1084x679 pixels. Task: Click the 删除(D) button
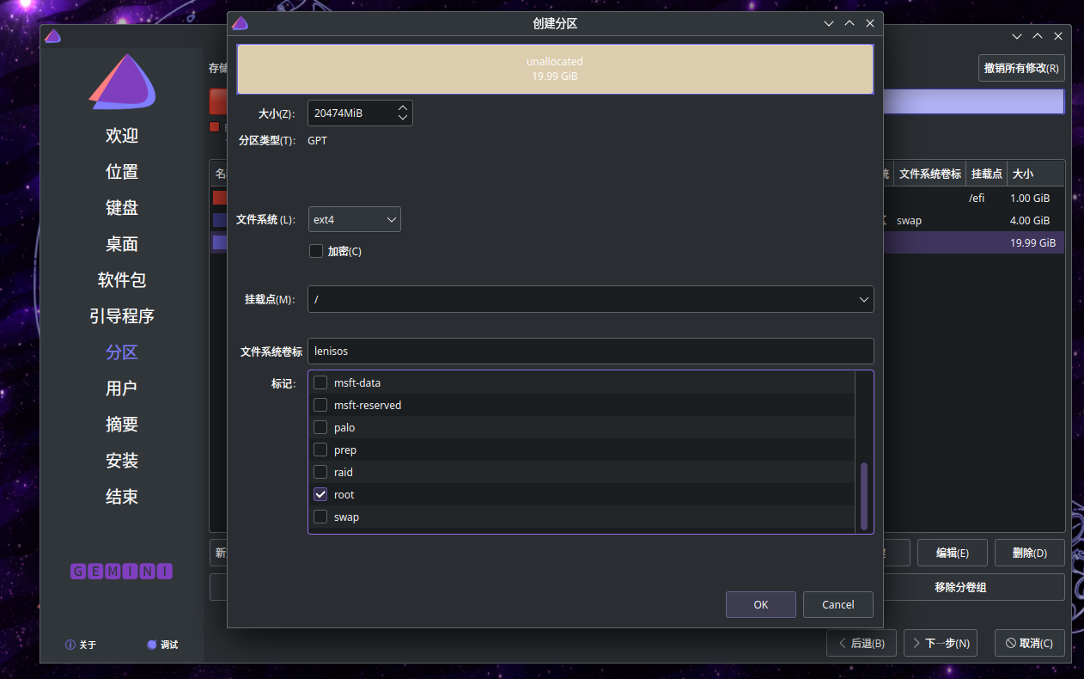point(1030,553)
